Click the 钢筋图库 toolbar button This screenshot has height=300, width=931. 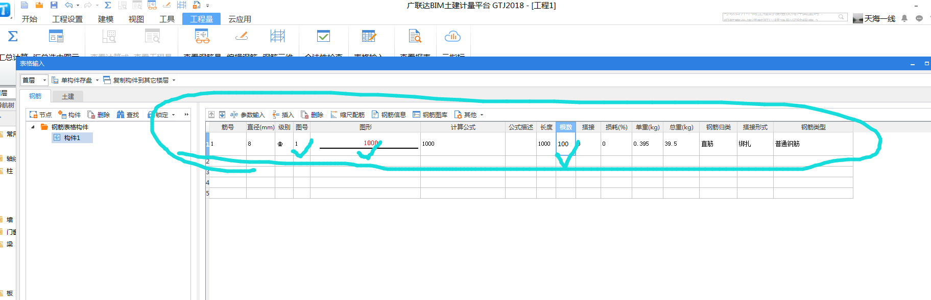430,115
